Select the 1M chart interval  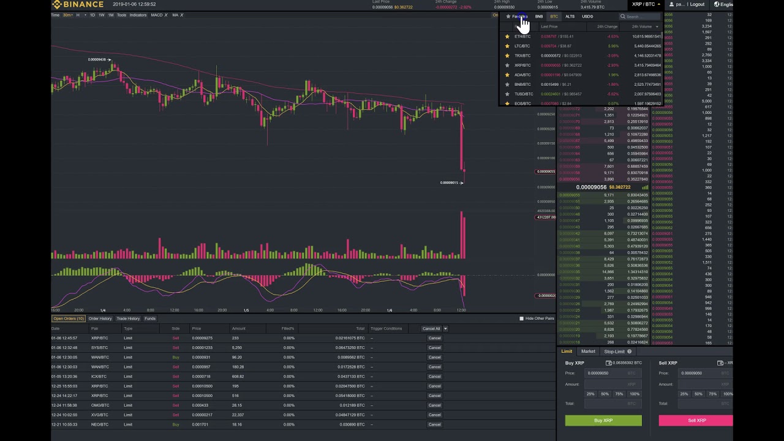click(111, 15)
